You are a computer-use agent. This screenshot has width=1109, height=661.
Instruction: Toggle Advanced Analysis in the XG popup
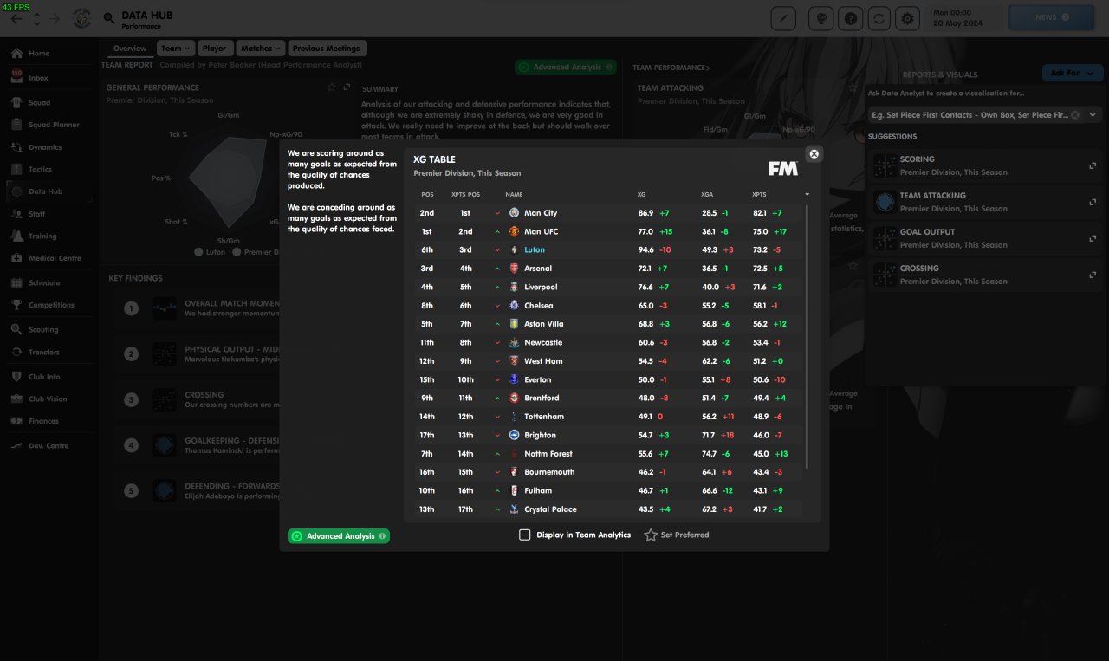pyautogui.click(x=339, y=536)
